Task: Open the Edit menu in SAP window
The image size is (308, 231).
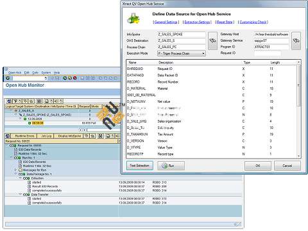Action: [27, 73]
